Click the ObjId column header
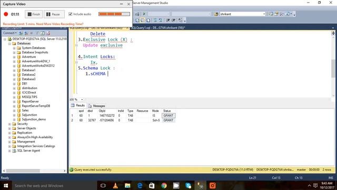The height and width of the screenshot is (190, 337). pyautogui.click(x=102, y=111)
